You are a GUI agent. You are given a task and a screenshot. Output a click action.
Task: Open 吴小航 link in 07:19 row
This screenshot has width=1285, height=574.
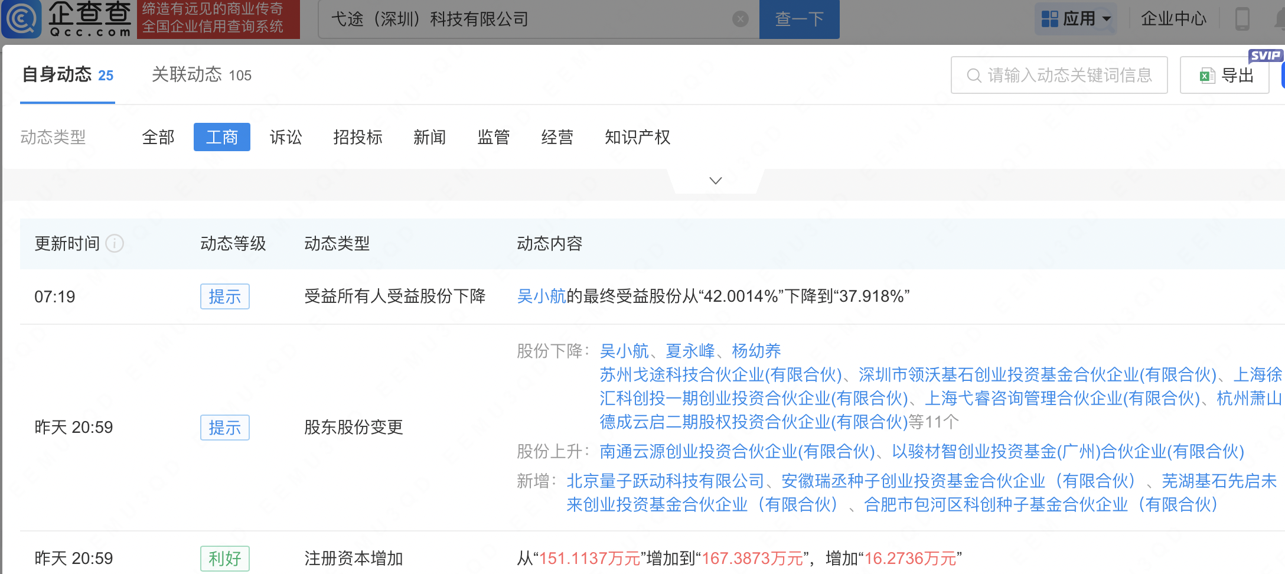[x=541, y=296]
